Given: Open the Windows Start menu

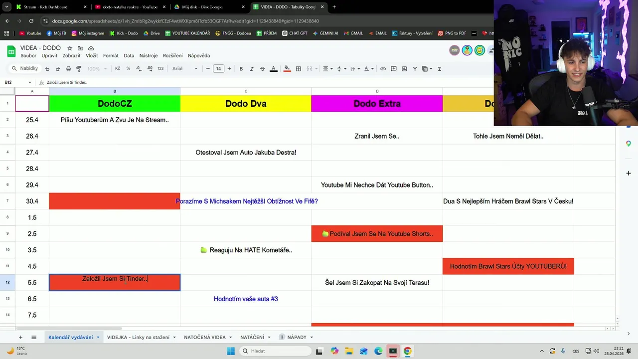Looking at the screenshot, I should (231, 351).
